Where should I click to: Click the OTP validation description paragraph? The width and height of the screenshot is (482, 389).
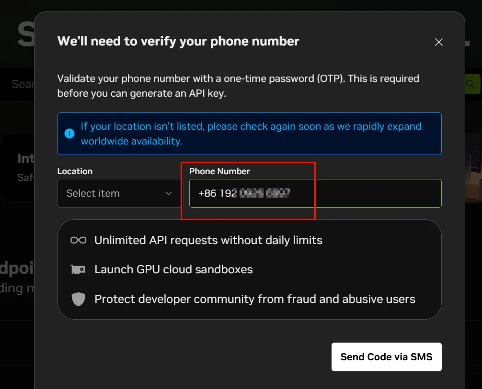[x=238, y=86]
